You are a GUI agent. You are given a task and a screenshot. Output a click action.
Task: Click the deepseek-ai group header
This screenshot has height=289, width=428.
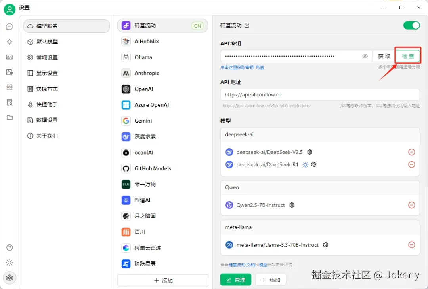320,134
